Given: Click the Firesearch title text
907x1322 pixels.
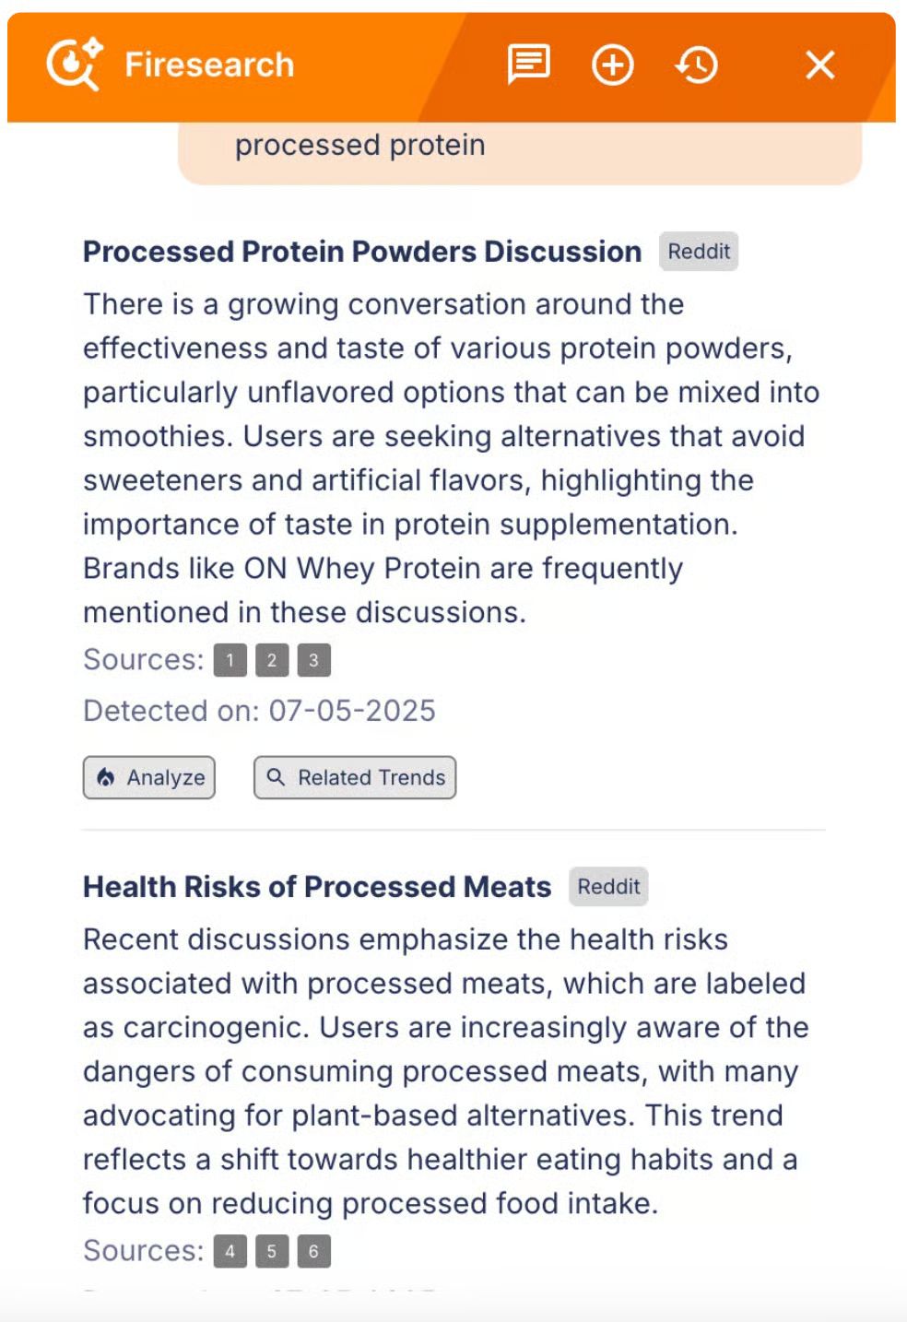Looking at the screenshot, I should [209, 65].
